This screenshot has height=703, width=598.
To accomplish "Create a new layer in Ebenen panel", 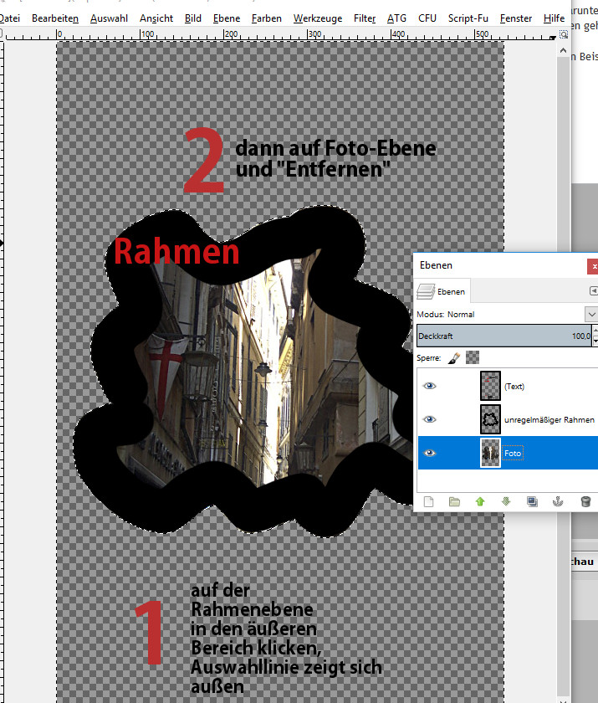I will 428,502.
